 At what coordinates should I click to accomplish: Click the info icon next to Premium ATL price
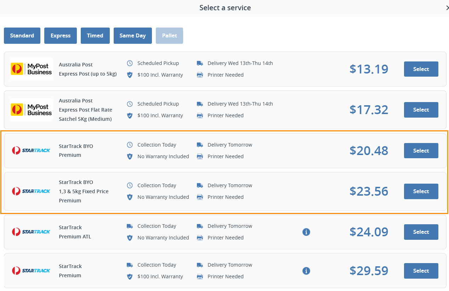(x=306, y=232)
